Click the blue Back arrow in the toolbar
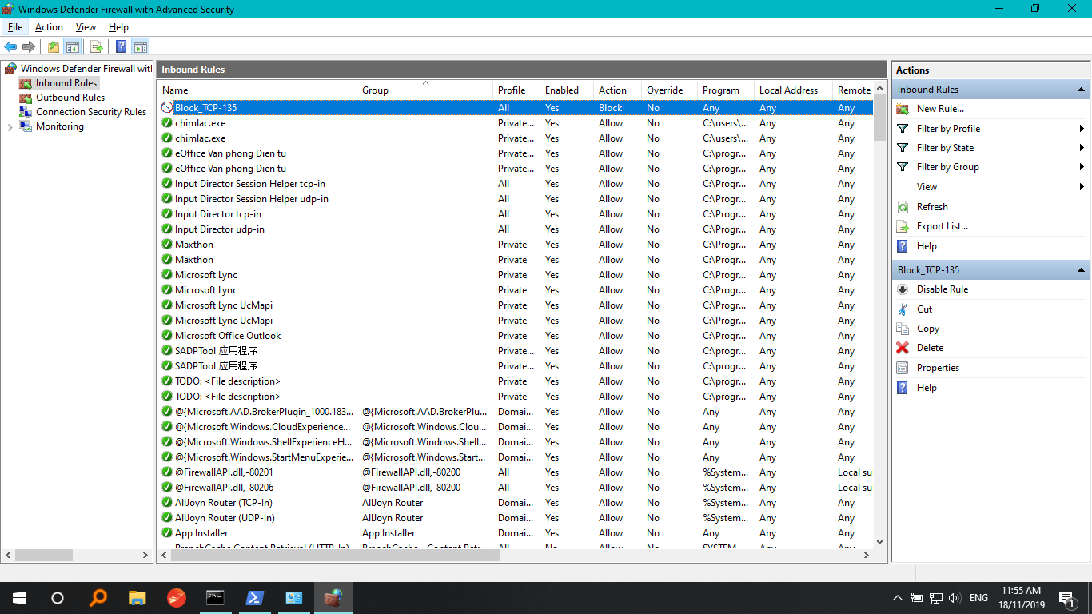Screen dimensions: 1092x614 (x=10, y=47)
